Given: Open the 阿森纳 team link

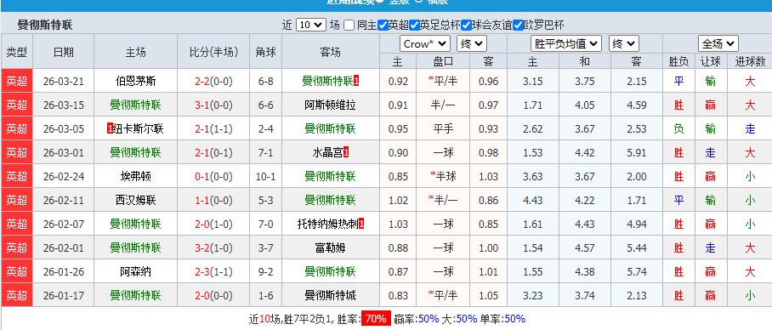Looking at the screenshot, I should click(x=135, y=271).
